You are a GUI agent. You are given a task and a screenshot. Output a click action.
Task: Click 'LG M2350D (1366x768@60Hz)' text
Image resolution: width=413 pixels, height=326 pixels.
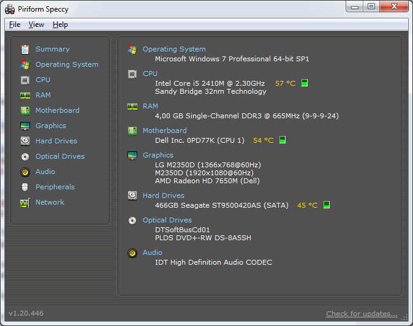pos(208,165)
